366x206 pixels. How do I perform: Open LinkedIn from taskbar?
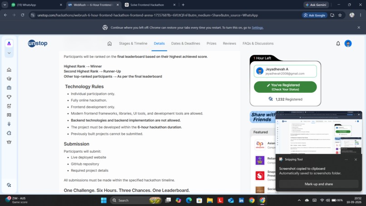241,201
